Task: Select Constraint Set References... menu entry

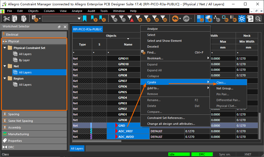Action: (166, 118)
